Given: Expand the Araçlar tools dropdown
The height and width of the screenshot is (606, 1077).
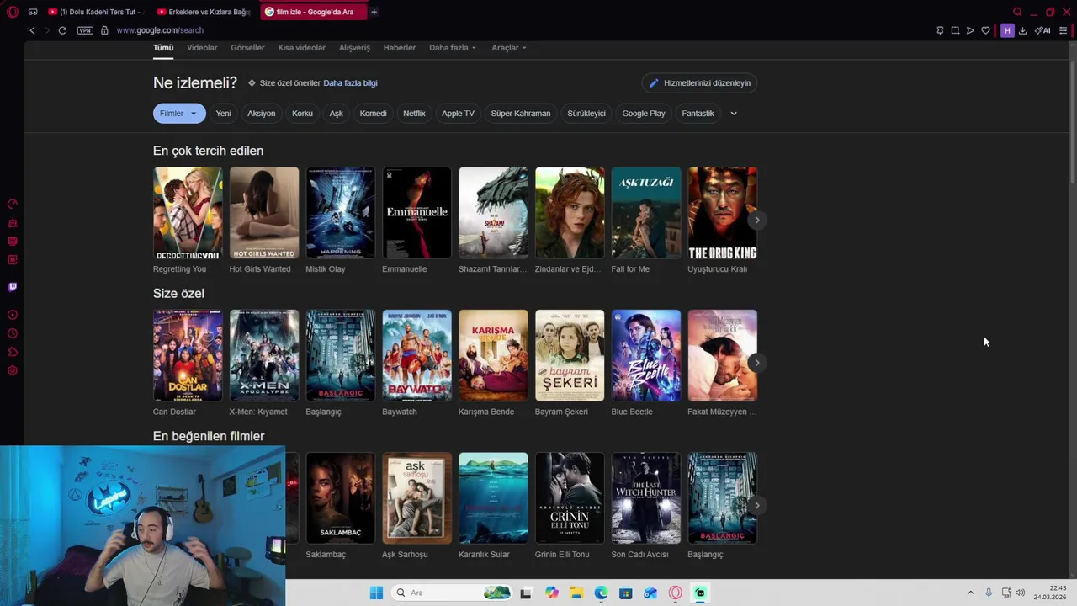Looking at the screenshot, I should click(x=509, y=48).
